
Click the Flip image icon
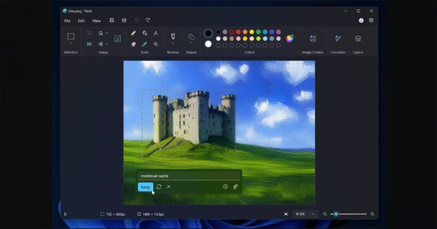(x=100, y=44)
